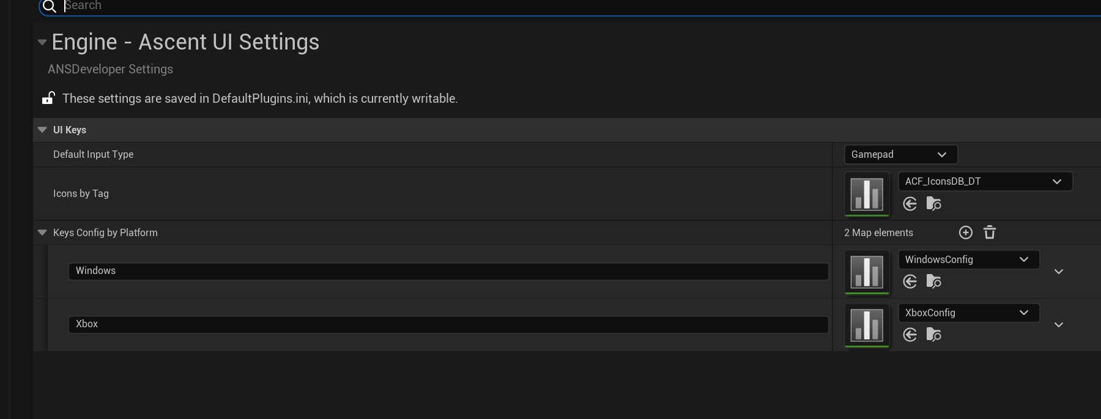This screenshot has height=419, width=1101.
Task: Browse to ACF_IconsDB_DT in Content Browser
Action: click(933, 204)
